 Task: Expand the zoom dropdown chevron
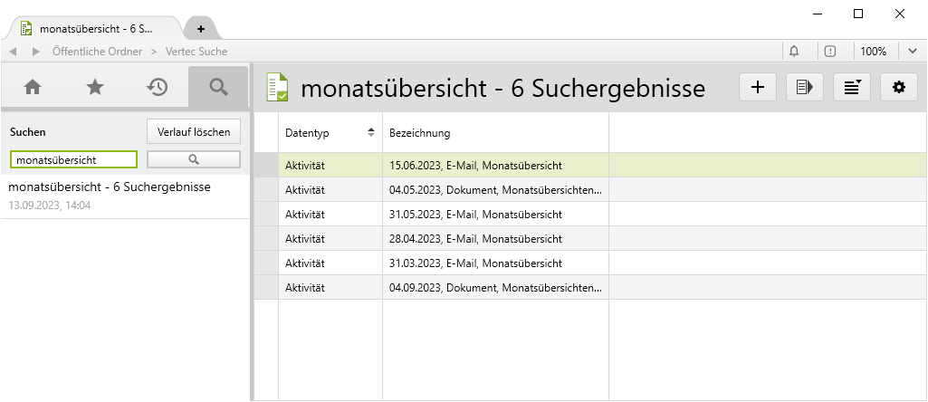coord(911,52)
